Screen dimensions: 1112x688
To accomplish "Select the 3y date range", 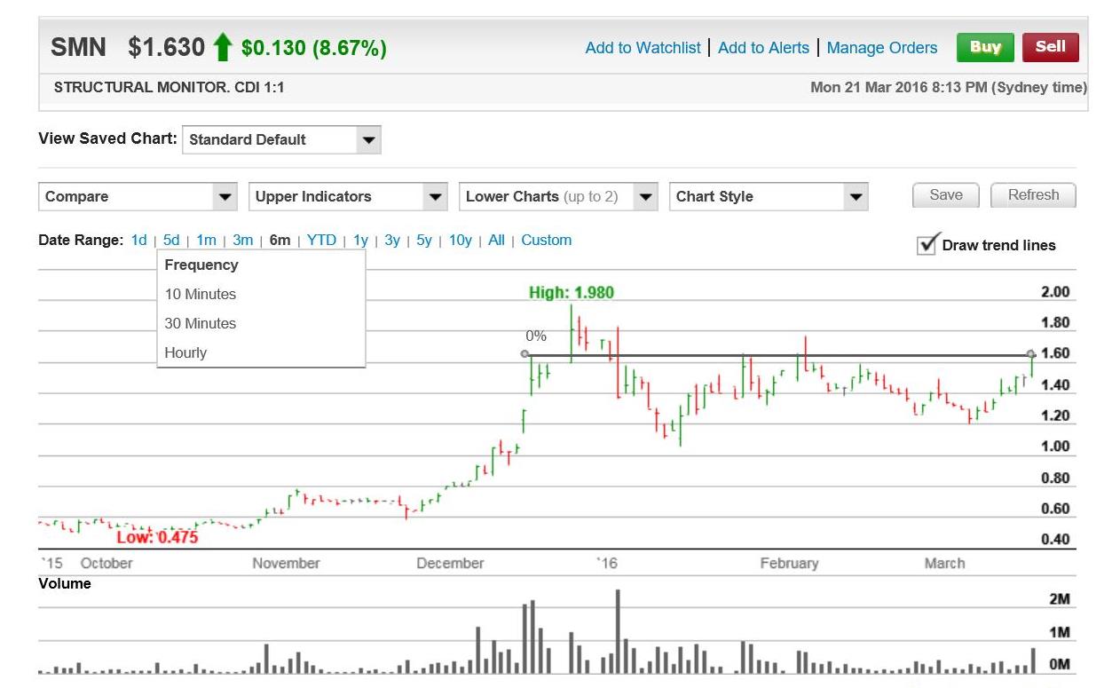I will (392, 241).
